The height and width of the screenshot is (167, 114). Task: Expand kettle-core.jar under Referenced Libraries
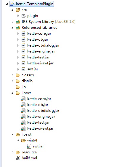click(18, 34)
